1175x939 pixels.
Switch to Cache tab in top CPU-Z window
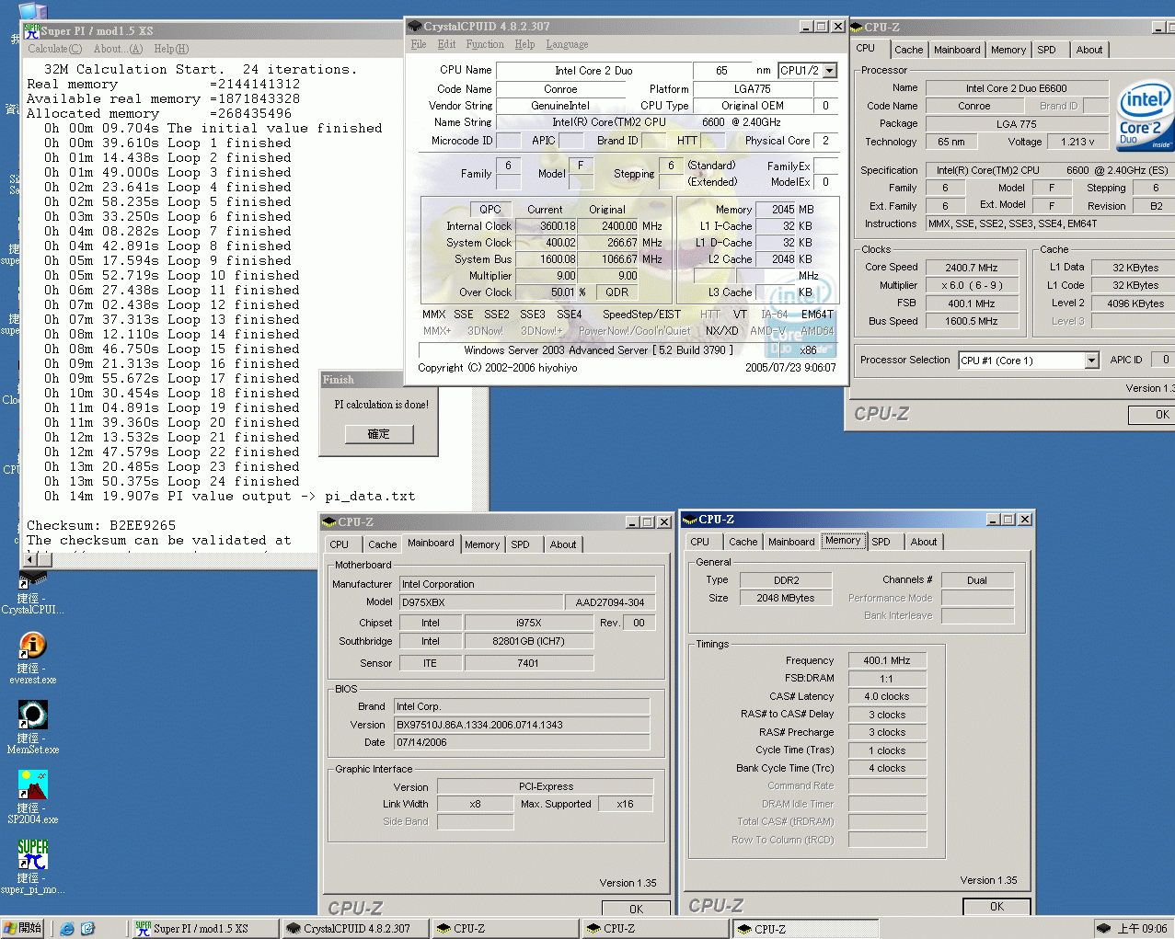(908, 50)
